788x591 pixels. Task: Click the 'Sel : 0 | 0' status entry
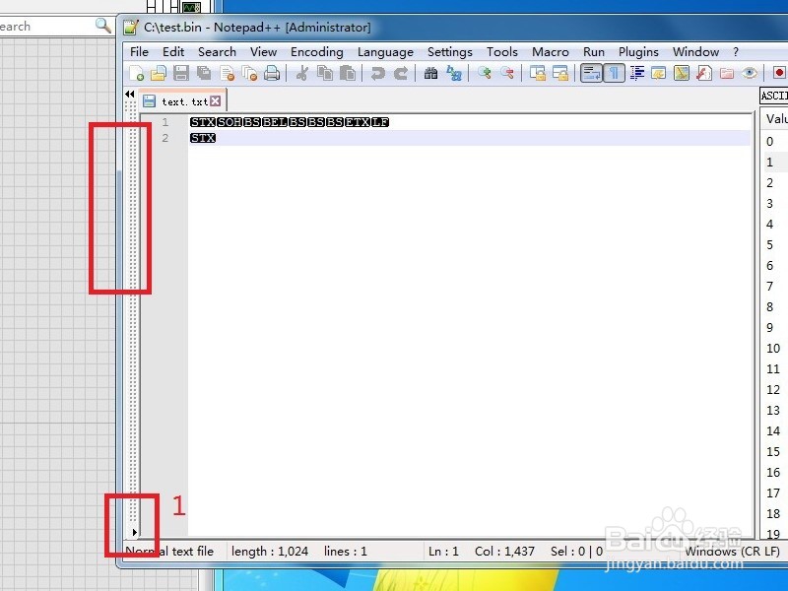click(576, 552)
